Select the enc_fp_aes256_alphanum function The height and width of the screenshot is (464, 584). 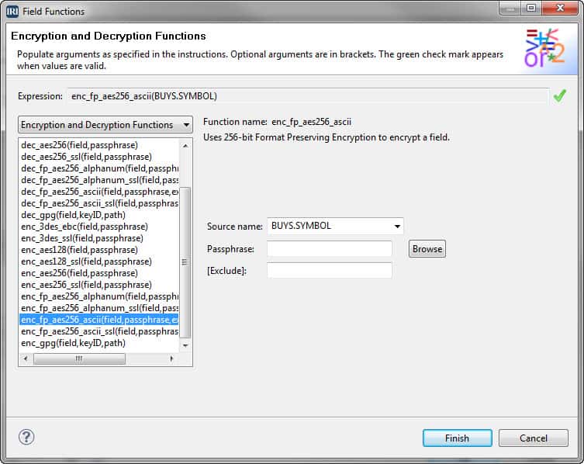[99, 296]
